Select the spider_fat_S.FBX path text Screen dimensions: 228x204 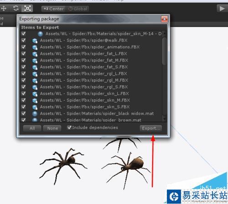[x=84, y=67]
